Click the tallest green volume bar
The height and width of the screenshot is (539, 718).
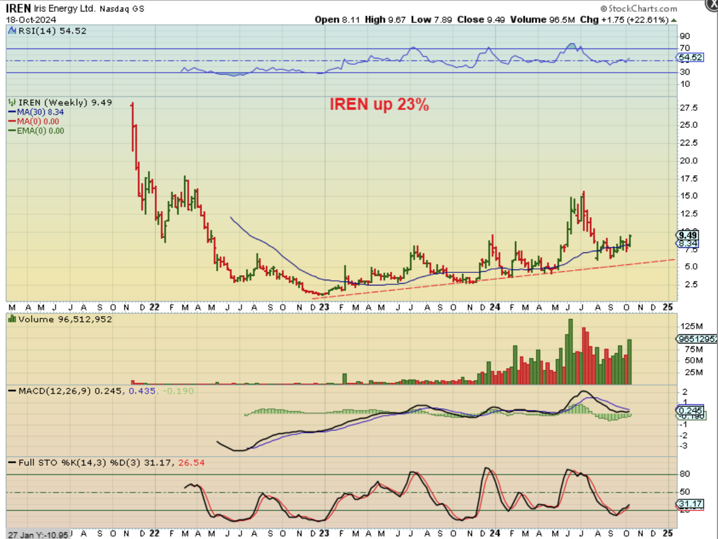click(570, 352)
